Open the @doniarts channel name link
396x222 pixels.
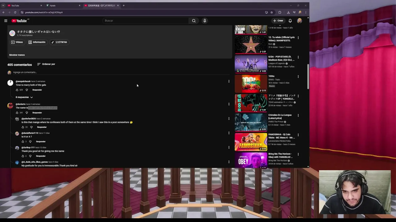20,104
